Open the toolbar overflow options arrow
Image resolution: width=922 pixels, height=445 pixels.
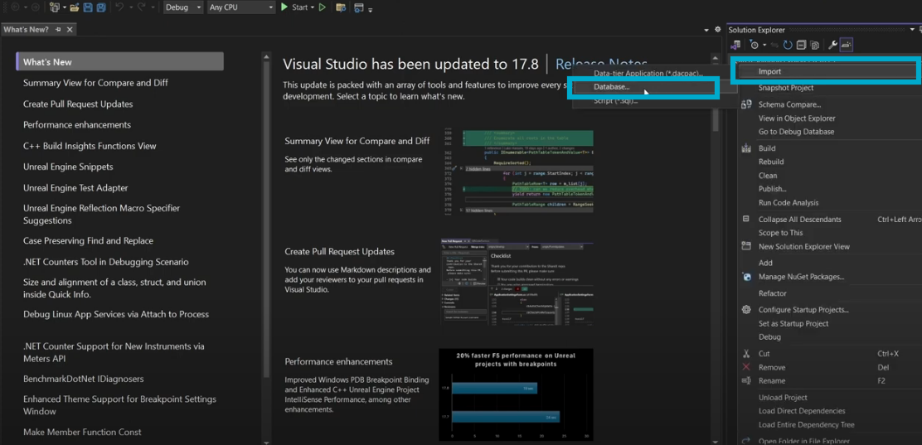point(371,10)
